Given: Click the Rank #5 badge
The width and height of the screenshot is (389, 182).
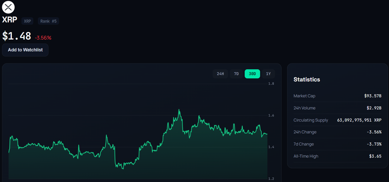Looking at the screenshot, I should (x=48, y=21).
